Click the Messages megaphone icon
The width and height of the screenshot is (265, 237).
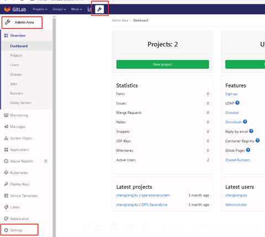[6, 127]
